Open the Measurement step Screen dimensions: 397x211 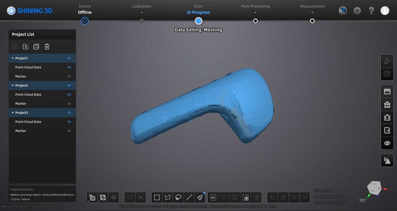tap(312, 10)
